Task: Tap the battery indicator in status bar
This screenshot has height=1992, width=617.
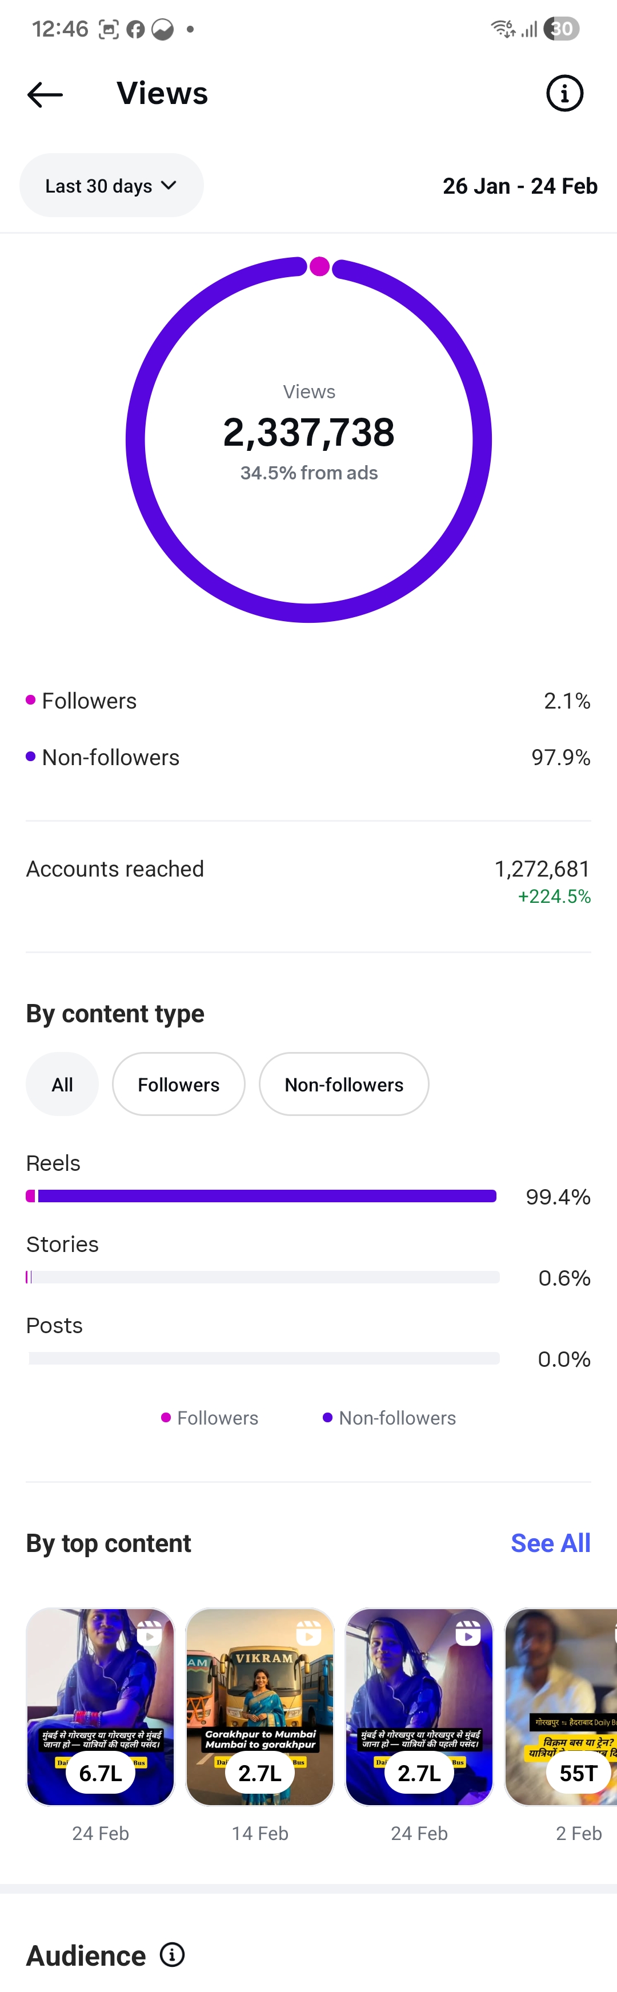Action: pos(562,29)
